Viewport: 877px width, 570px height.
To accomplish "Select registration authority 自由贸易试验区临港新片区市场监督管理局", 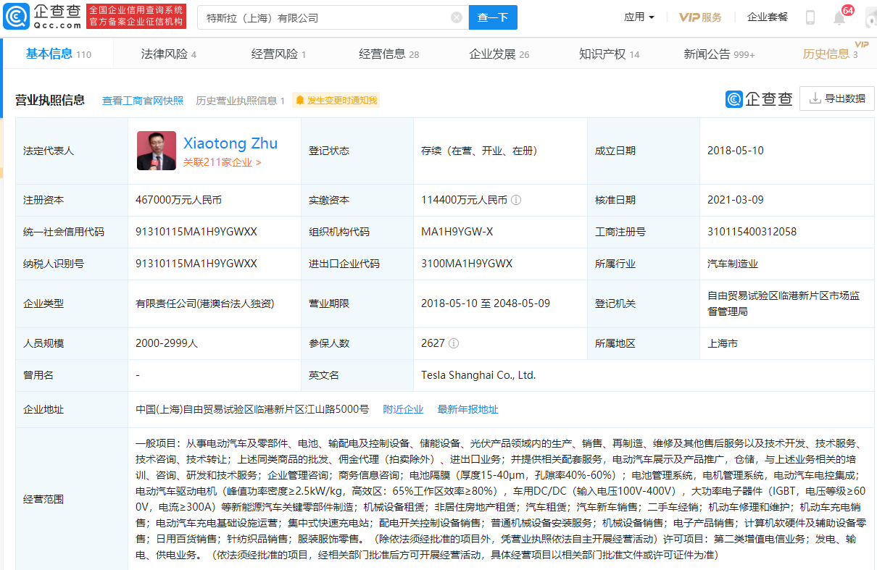I will click(x=784, y=303).
